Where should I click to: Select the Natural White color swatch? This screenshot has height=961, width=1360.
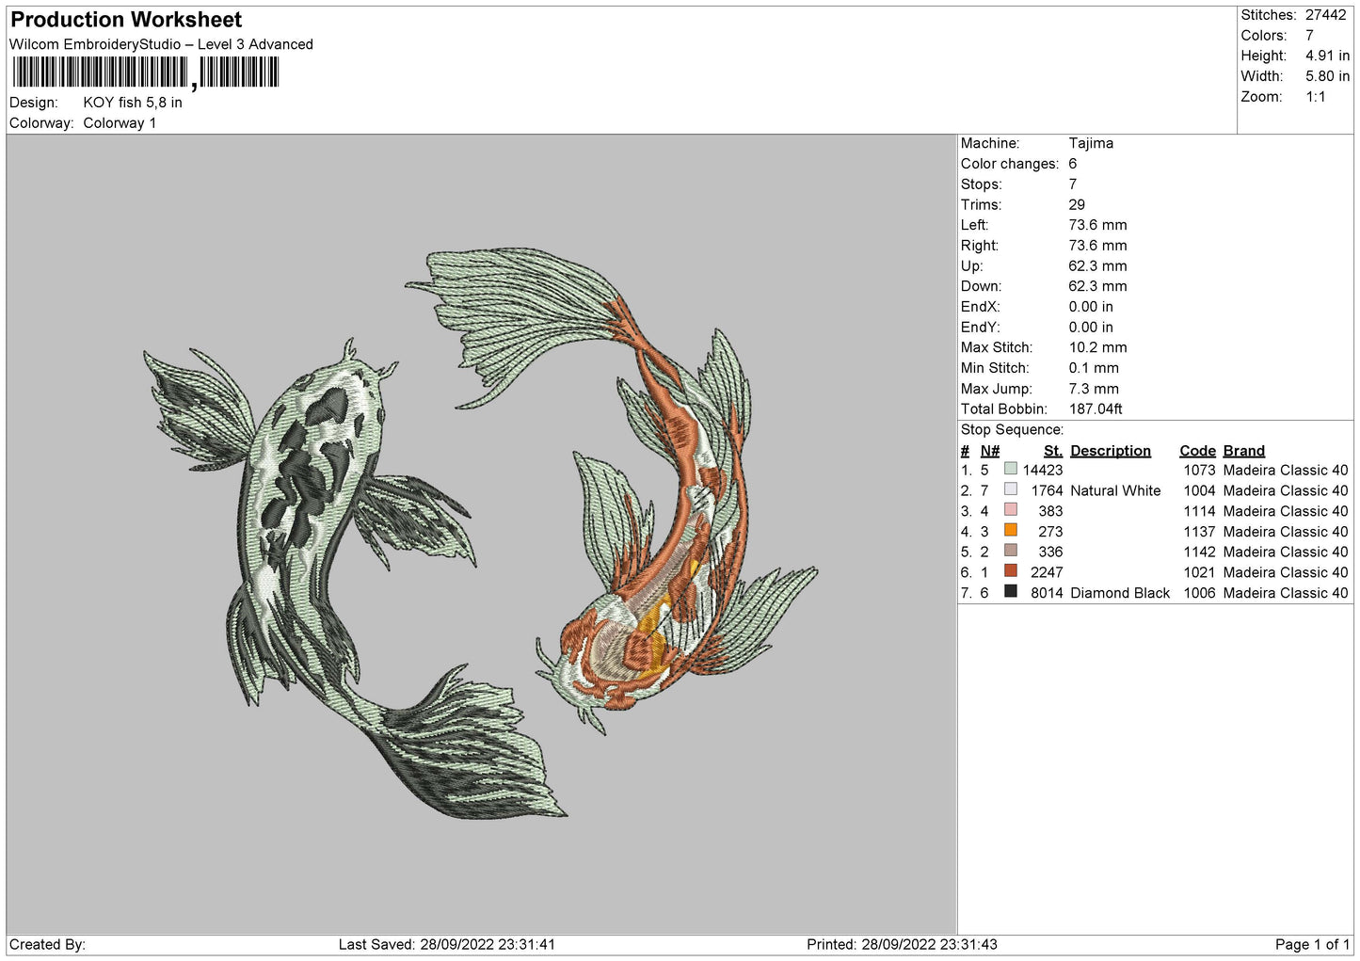(x=1010, y=489)
